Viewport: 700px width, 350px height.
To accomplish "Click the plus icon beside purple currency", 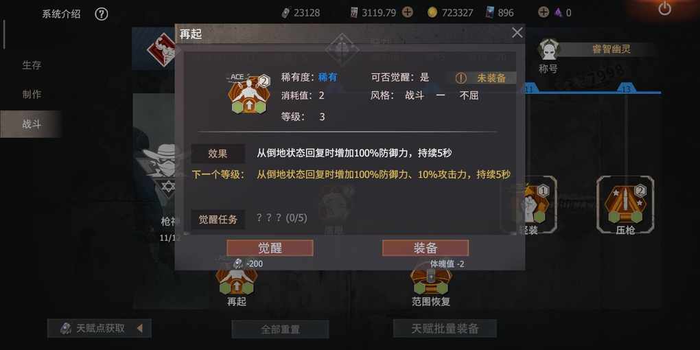I will (544, 12).
